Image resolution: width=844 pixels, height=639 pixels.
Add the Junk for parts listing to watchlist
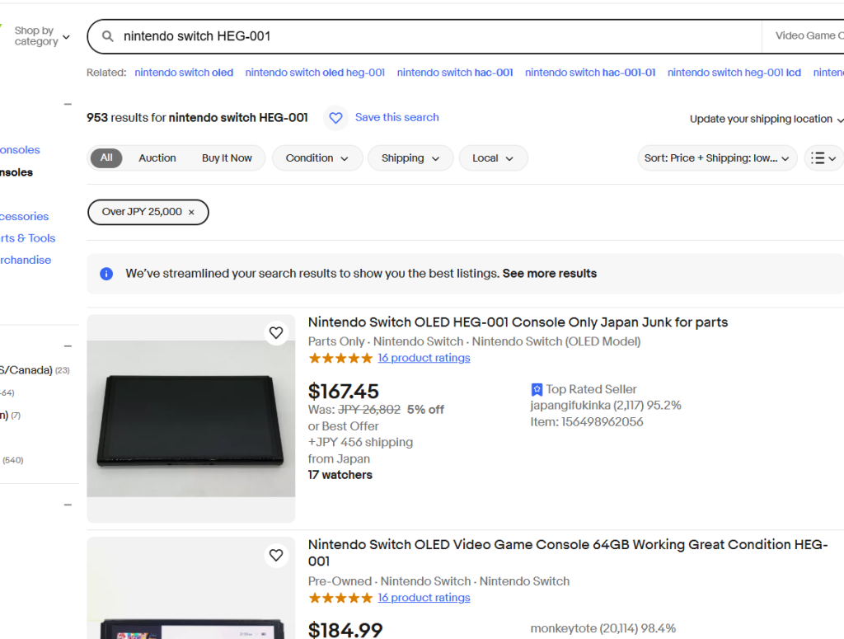tap(276, 332)
